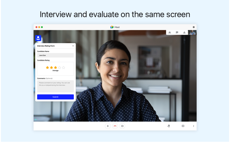The height and width of the screenshot is (143, 230).
Task: Mute the microphone in Meet
Action: tap(108, 126)
